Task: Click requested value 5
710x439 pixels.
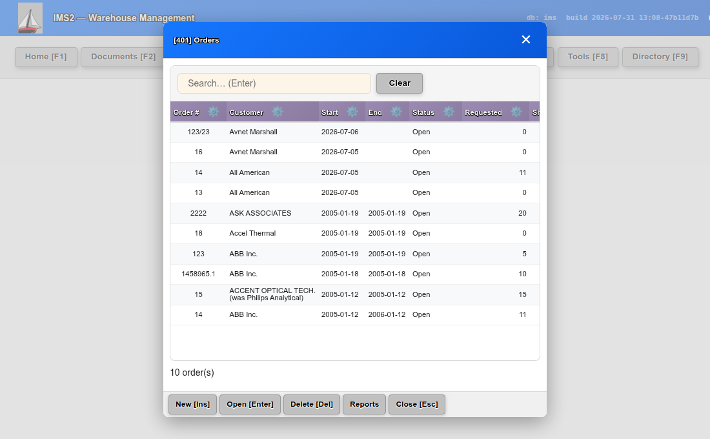Action: [524, 254]
